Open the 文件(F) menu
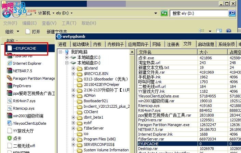Image resolution: width=241 pixels, height=153 pixels. pos(10,23)
